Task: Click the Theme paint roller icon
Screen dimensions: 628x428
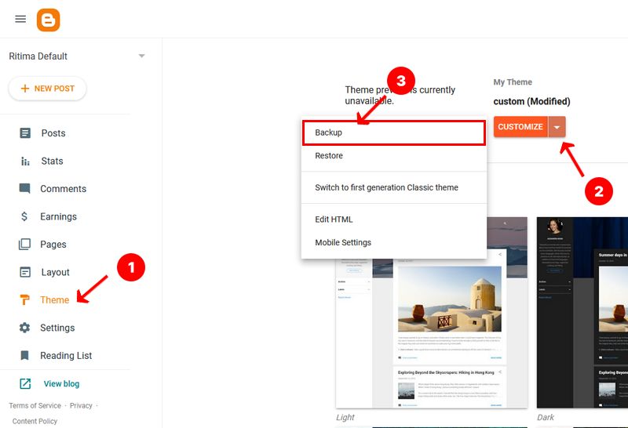Action: 24,299
